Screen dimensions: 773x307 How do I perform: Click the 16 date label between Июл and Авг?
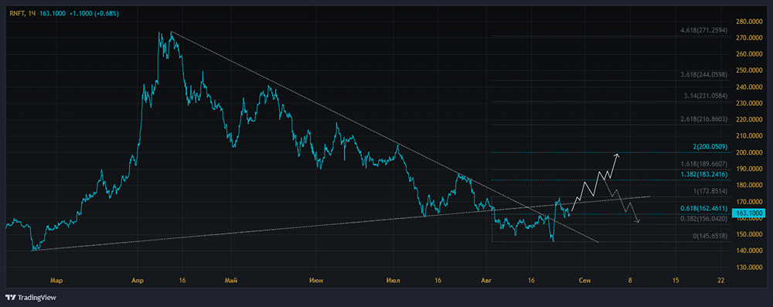click(x=438, y=281)
